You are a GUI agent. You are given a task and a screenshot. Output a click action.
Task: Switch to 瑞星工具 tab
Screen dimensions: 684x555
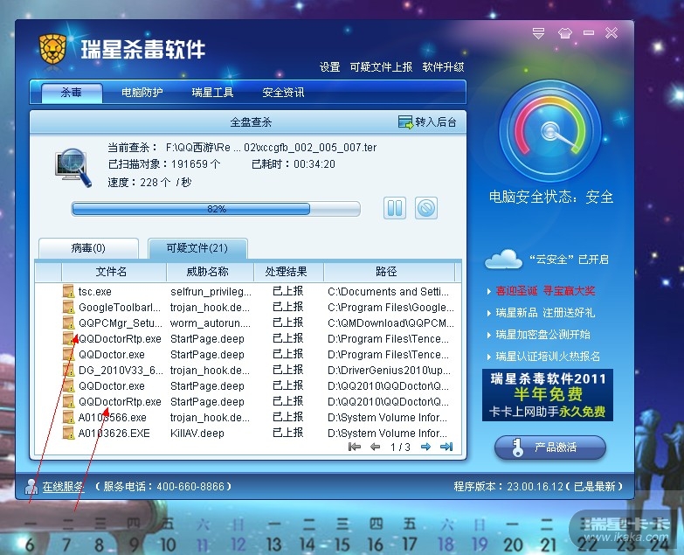[212, 93]
